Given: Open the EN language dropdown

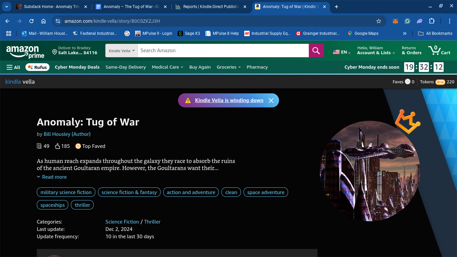Looking at the screenshot, I should click(342, 52).
